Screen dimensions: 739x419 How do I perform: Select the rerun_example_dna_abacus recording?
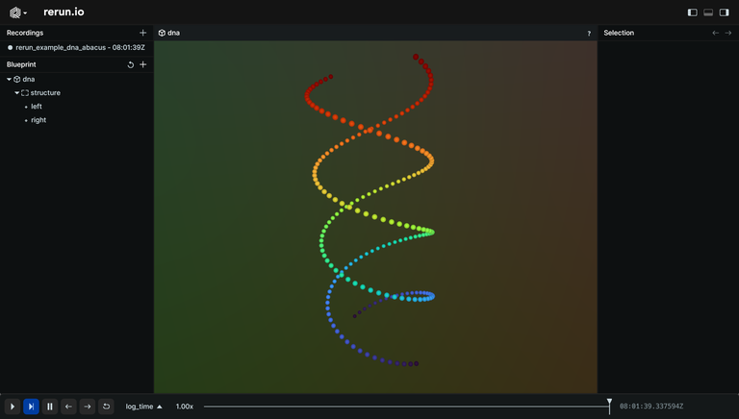pyautogui.click(x=77, y=47)
